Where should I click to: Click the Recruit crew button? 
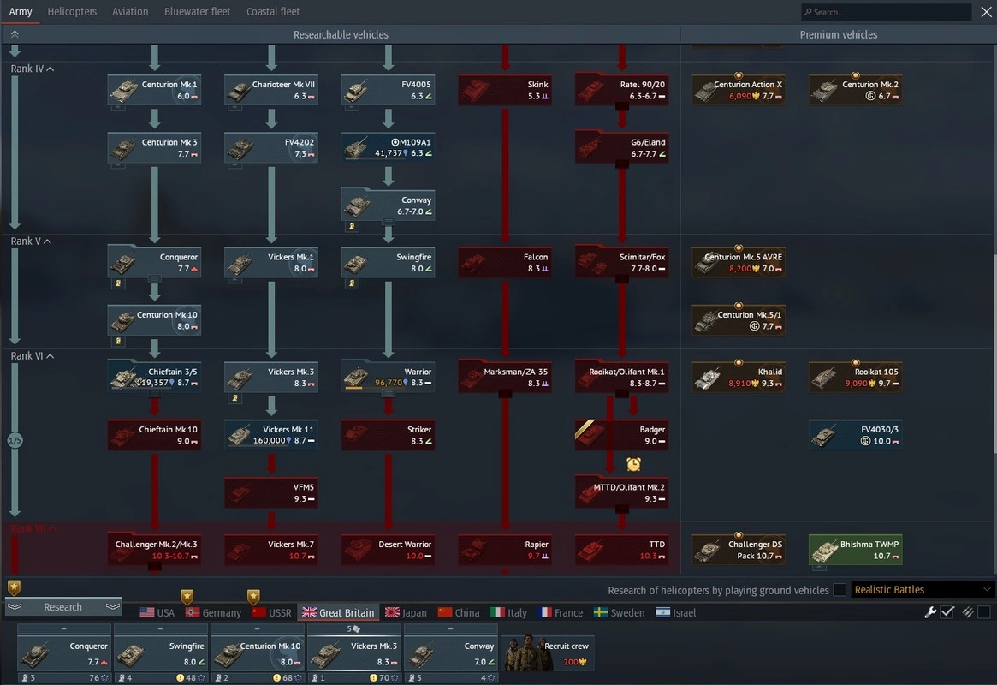tap(548, 652)
